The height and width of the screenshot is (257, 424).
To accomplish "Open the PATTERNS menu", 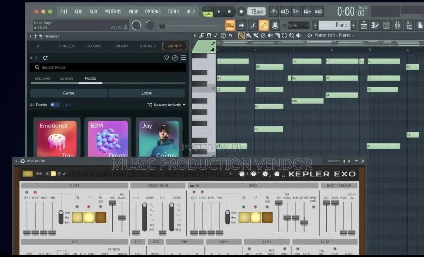I will click(x=113, y=11).
